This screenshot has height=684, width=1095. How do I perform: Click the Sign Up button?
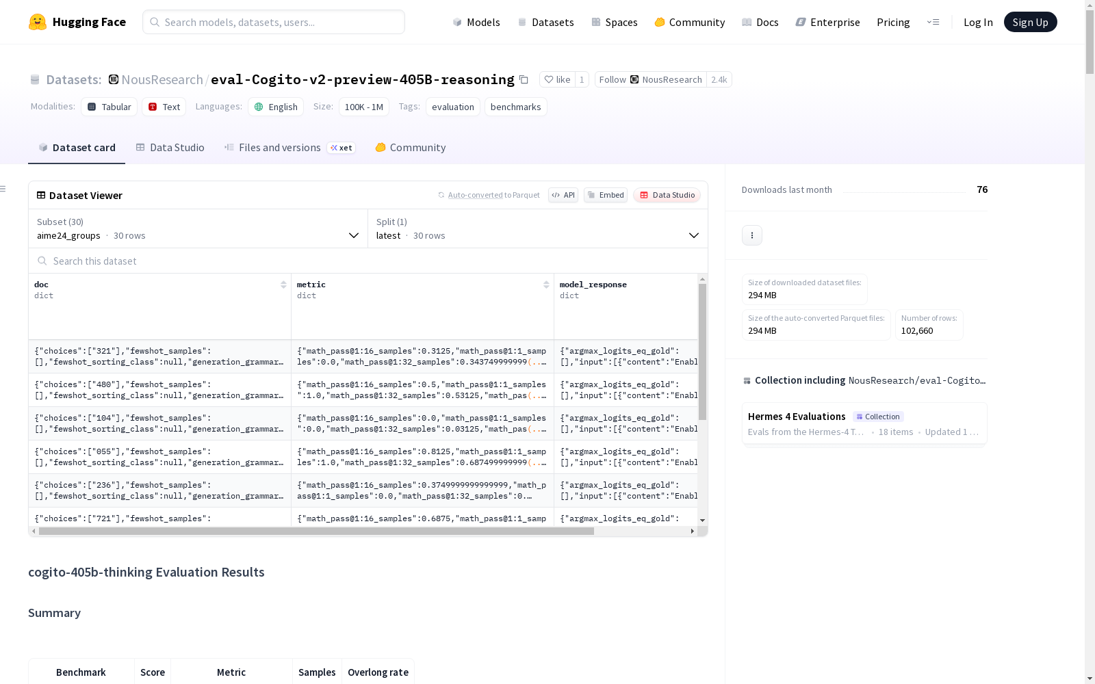1031,22
